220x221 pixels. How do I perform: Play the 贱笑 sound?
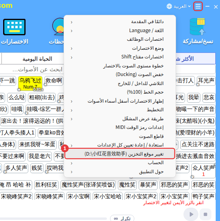[x=37, y=168]
